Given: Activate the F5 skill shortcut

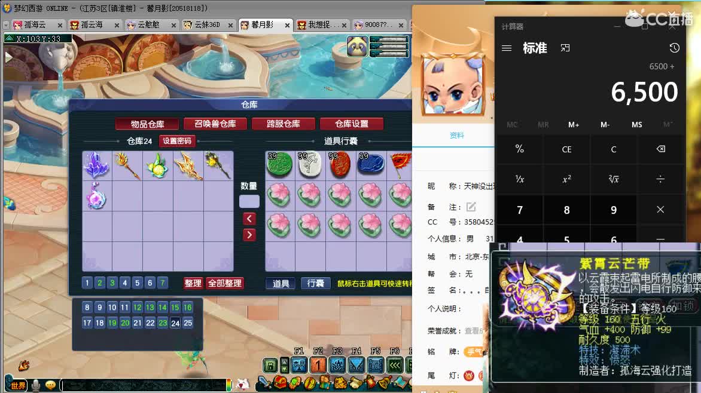Looking at the screenshot, I should 376,366.
